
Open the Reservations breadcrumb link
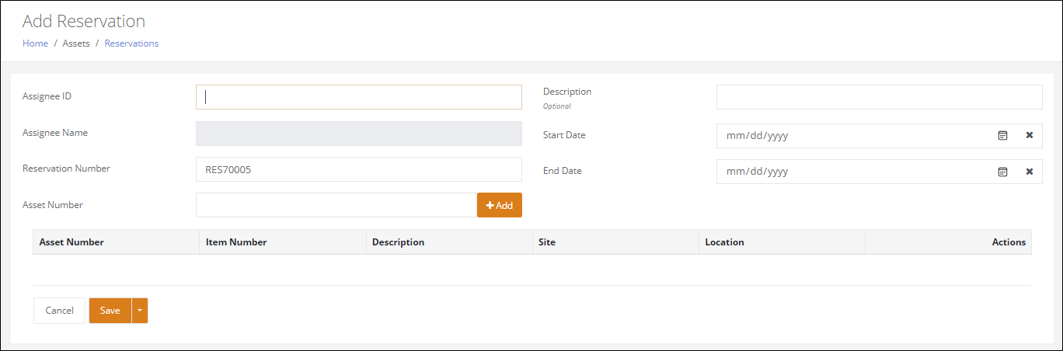(131, 43)
